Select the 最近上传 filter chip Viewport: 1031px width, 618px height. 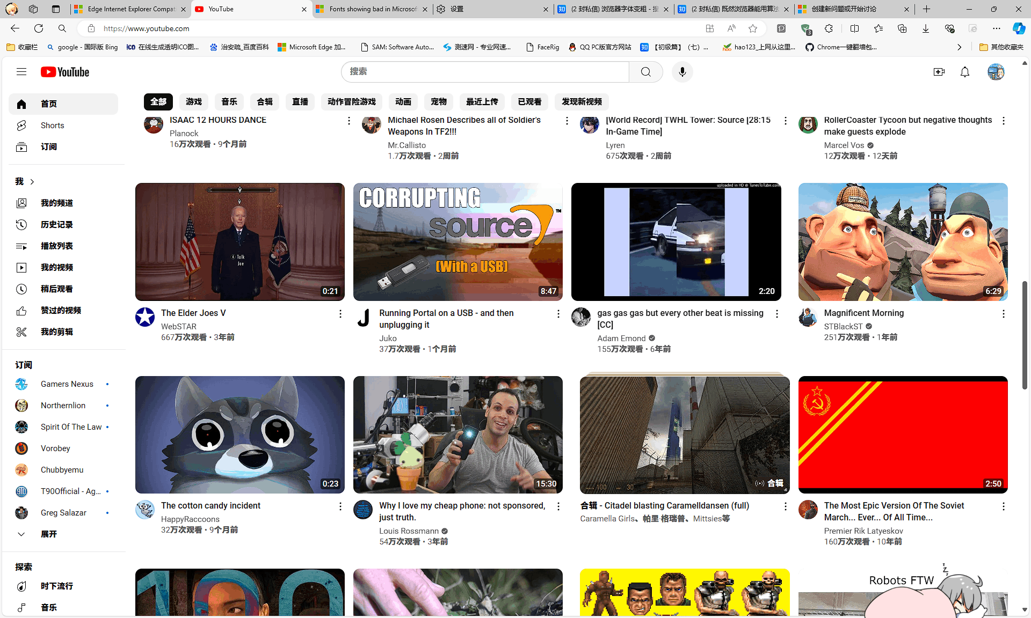pyautogui.click(x=482, y=102)
